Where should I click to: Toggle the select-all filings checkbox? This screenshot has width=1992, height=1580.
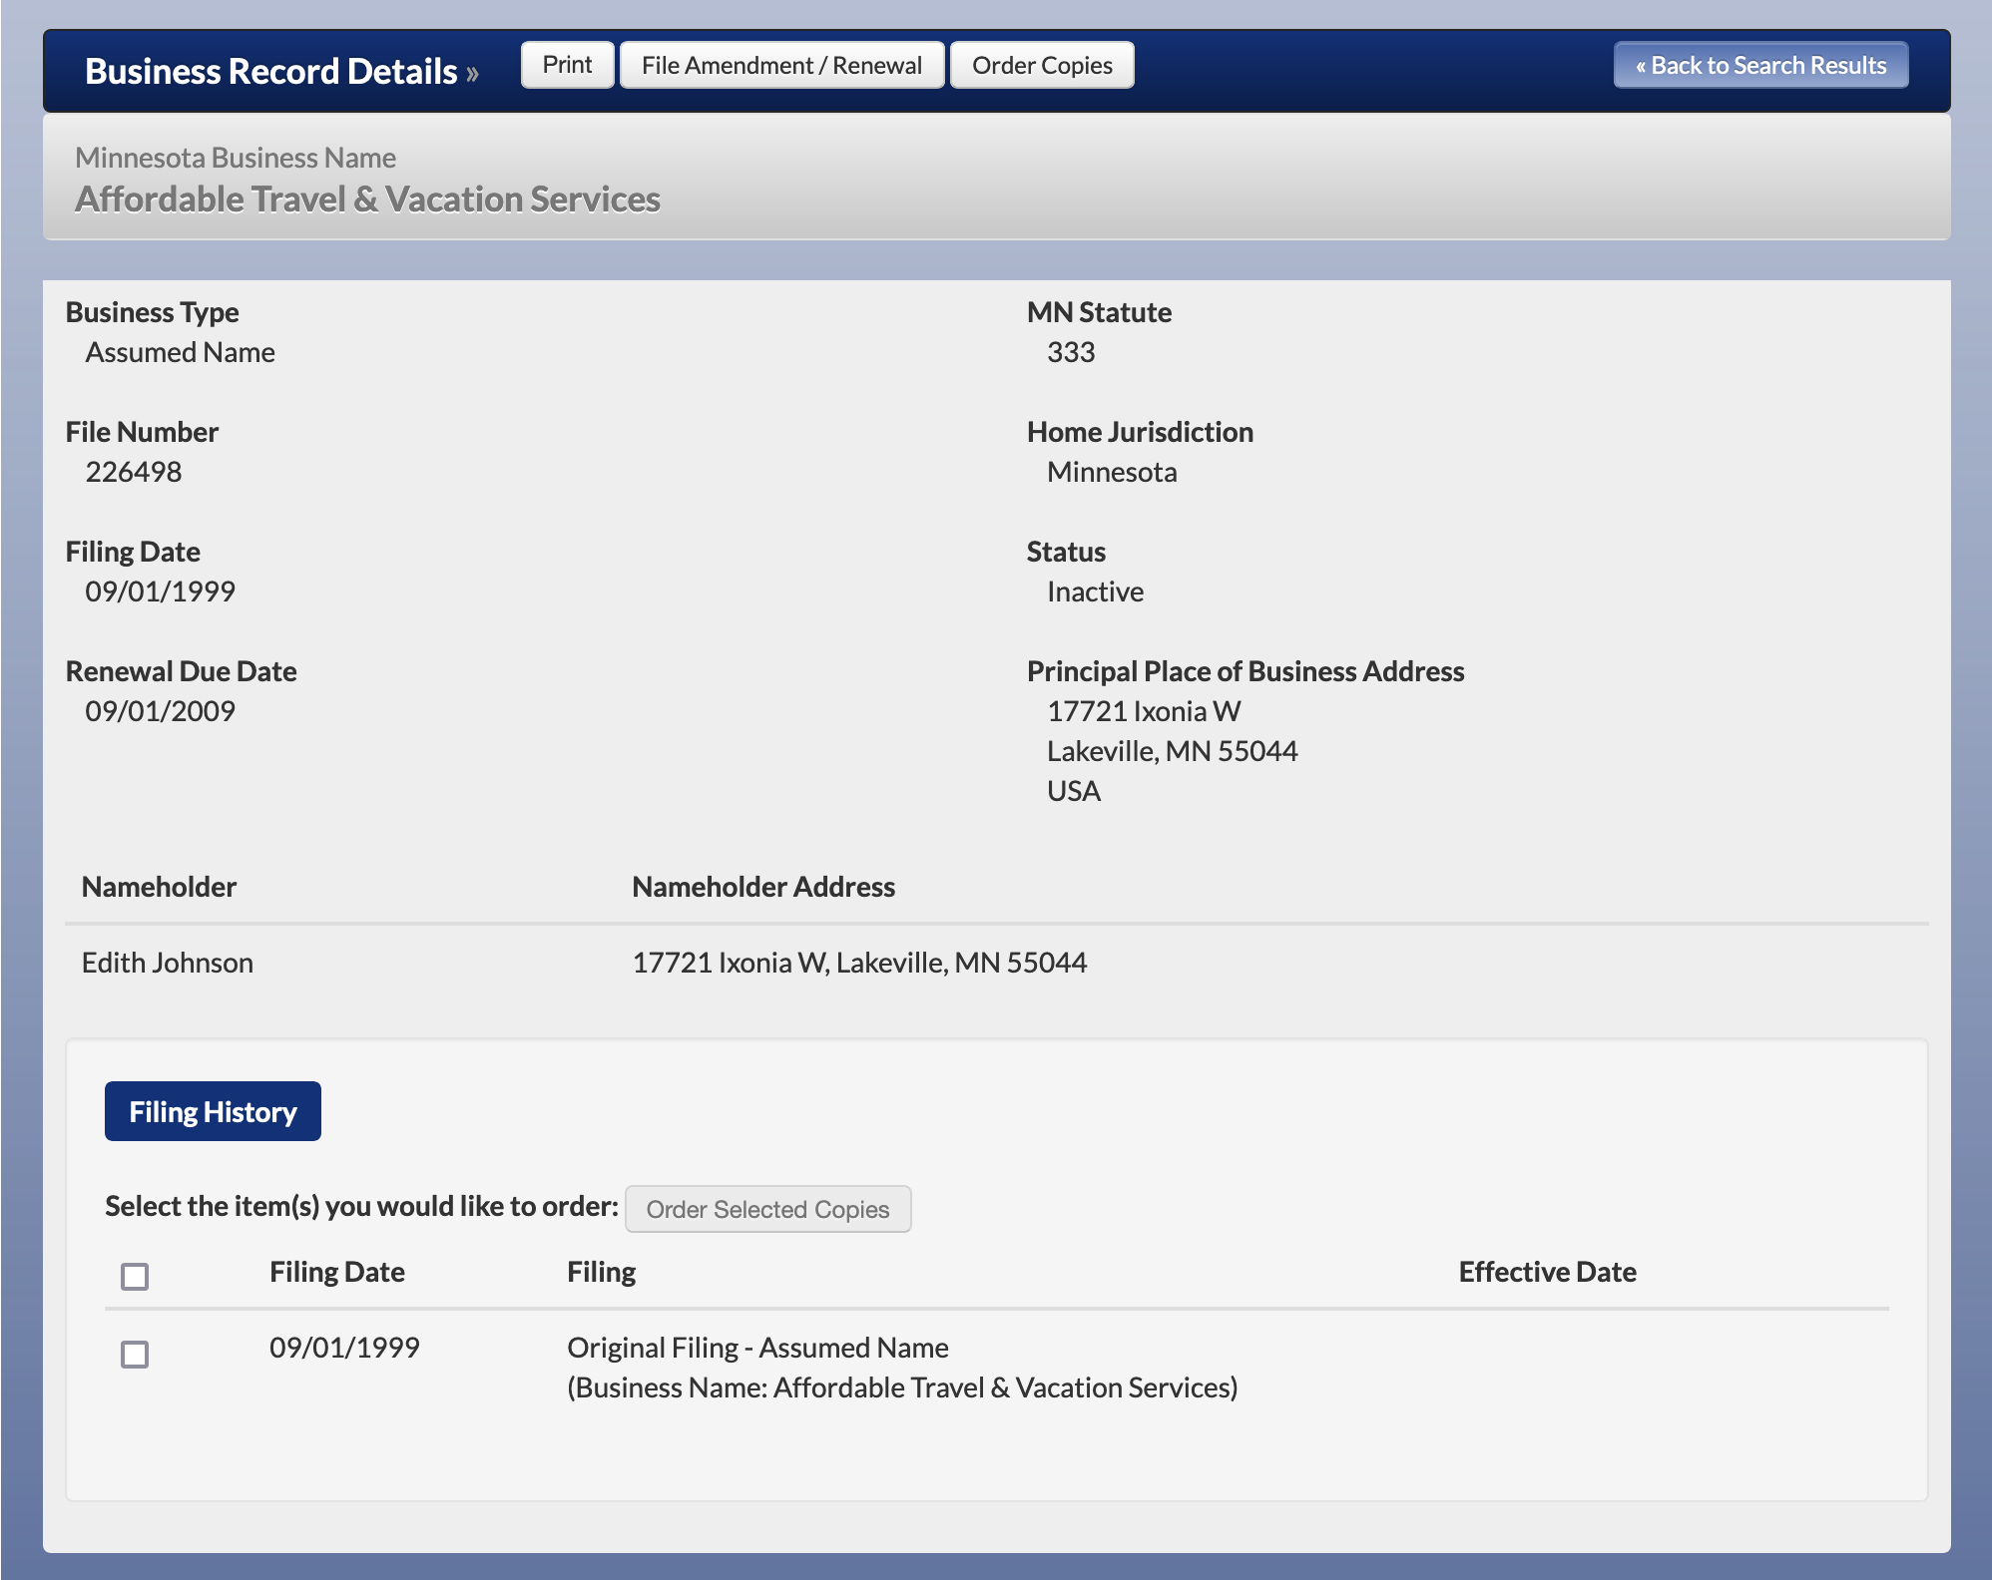click(135, 1277)
